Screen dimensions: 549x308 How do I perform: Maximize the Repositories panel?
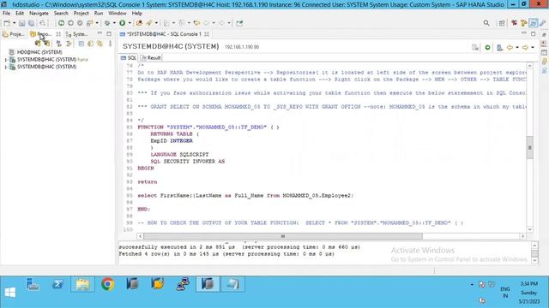[109, 34]
